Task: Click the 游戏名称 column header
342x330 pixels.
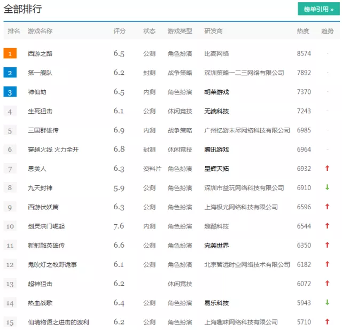Action: tap(40, 31)
